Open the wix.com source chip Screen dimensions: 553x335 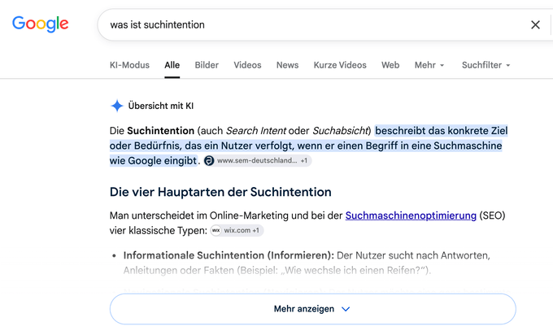coord(237,231)
